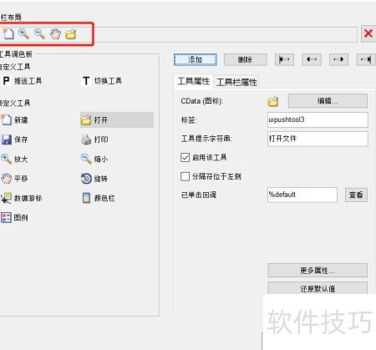Click the 删除 delete button
This screenshot has width=376, height=350.
click(x=246, y=59)
